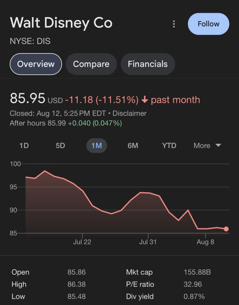Viewport: 239px width, 305px height.
Task: Expand the More time ranges dropdown
Action: (x=207, y=146)
